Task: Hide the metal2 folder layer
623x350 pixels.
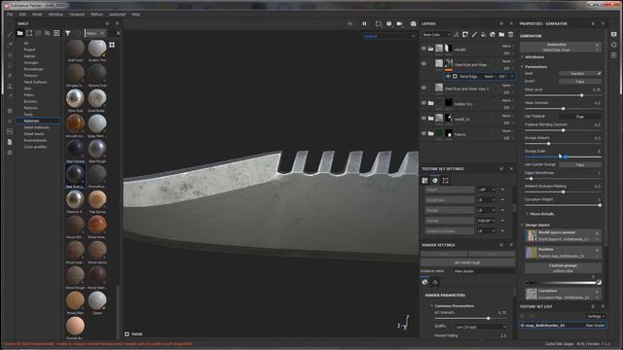Action: click(x=423, y=49)
